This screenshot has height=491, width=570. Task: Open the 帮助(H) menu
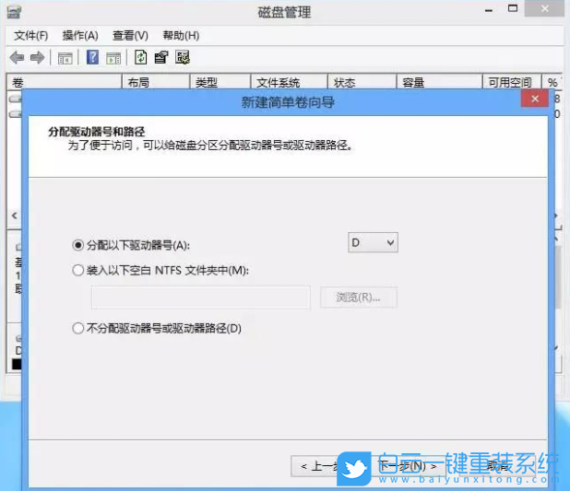[x=181, y=36]
